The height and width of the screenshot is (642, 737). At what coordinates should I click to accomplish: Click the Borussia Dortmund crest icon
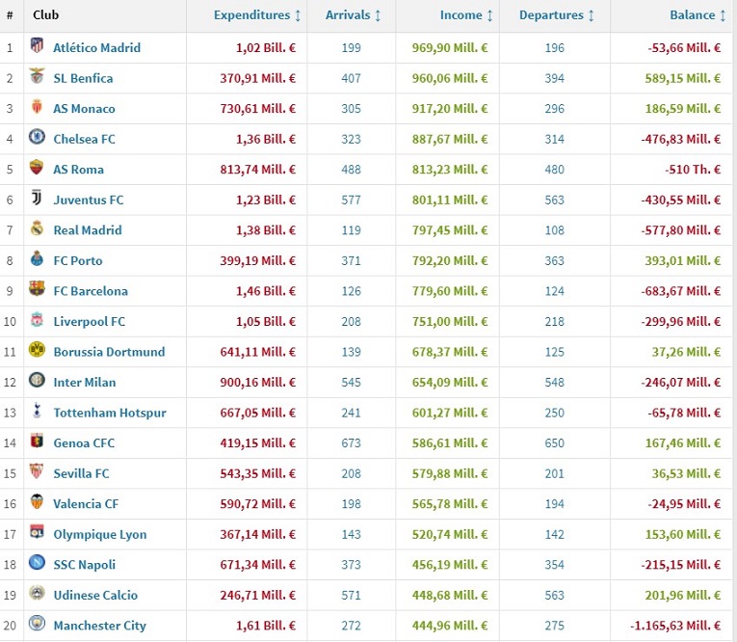coord(37,351)
